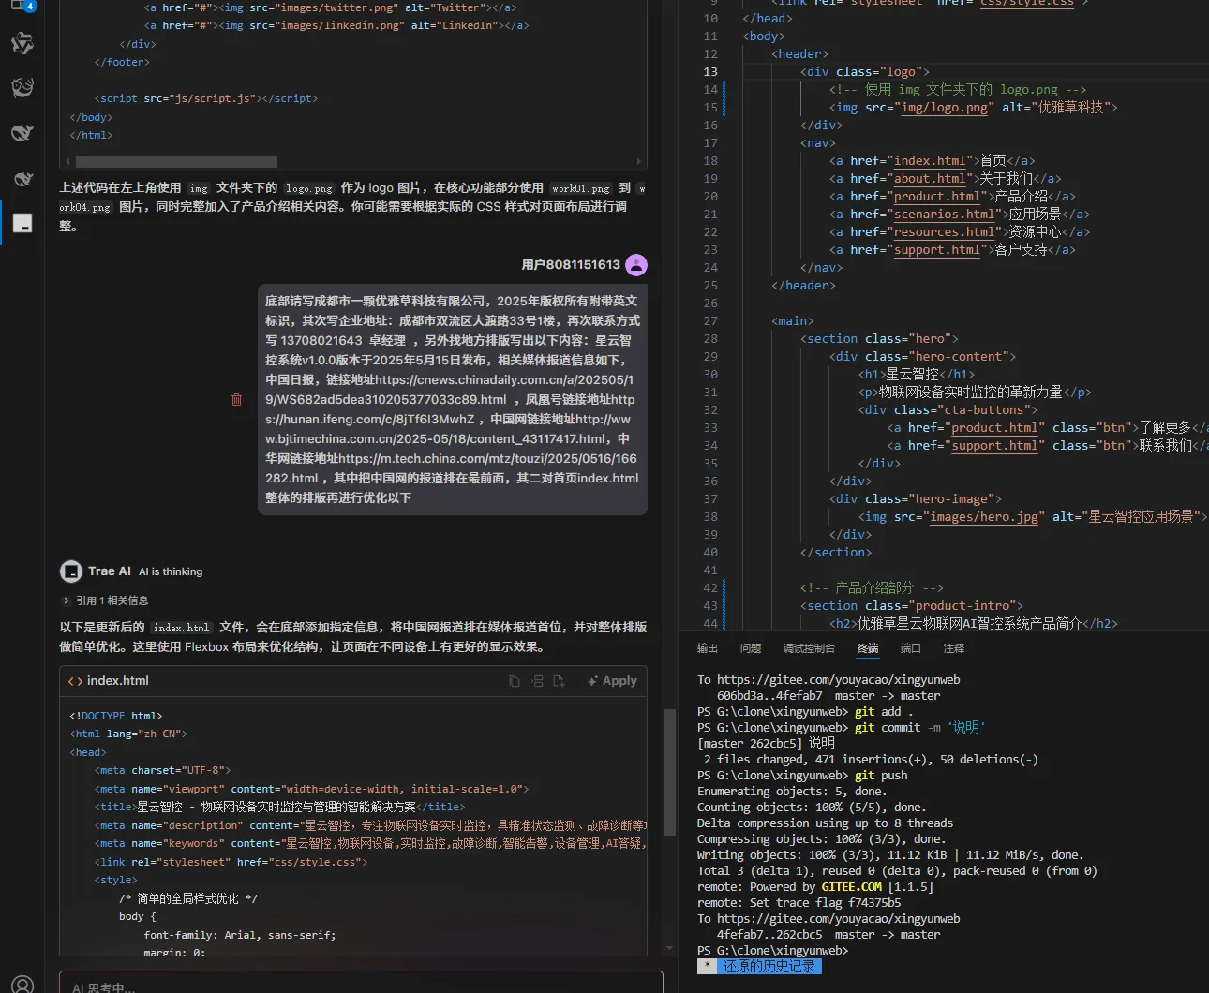Click the GITEE.COM text in terminal output
This screenshot has width=1209, height=993.
(x=852, y=887)
